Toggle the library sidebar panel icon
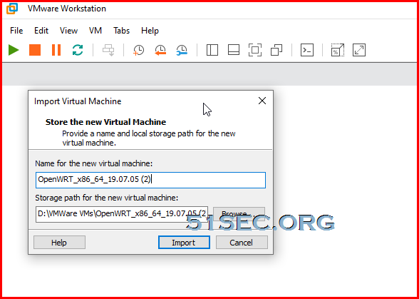 tap(212, 50)
